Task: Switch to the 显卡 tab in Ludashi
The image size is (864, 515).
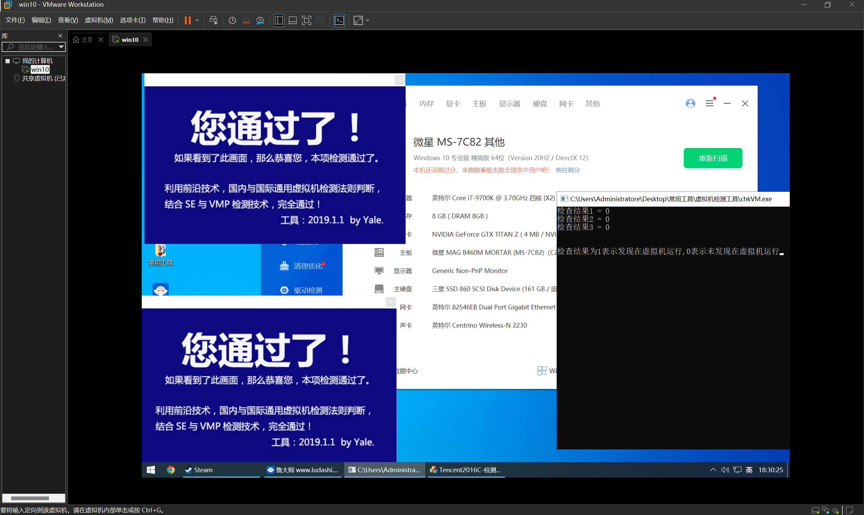Action: coord(453,103)
